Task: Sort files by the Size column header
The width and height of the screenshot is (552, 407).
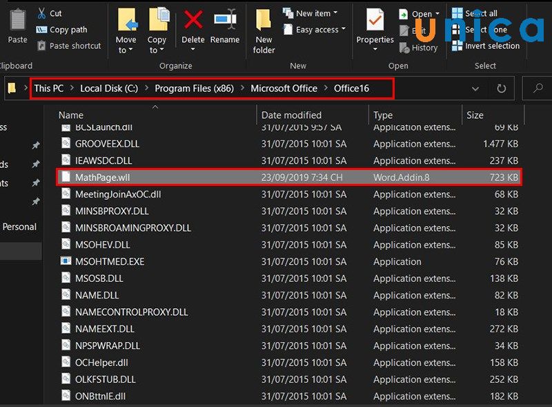Action: click(475, 115)
